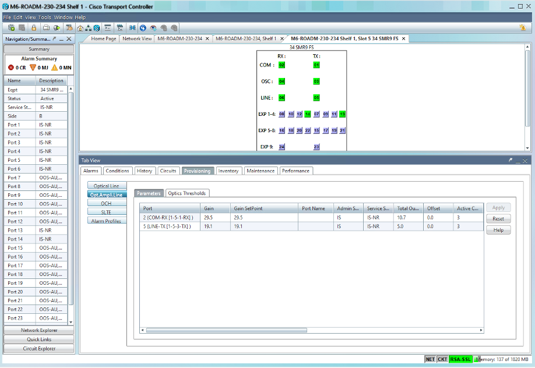
Task: Select the LINE-TX [1-5-3-TX] row
Action: pos(312,227)
